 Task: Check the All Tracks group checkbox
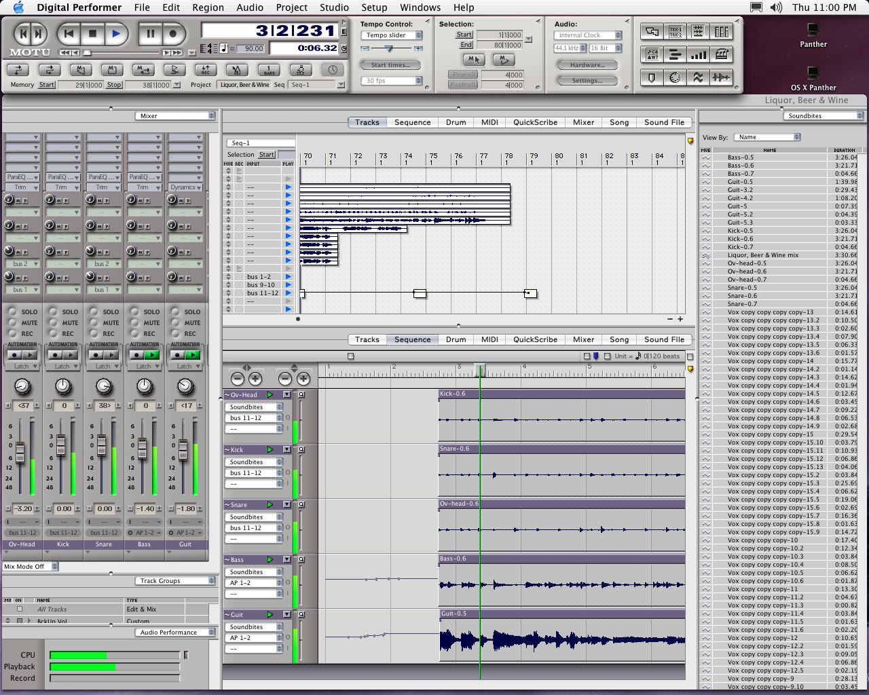tap(20, 609)
